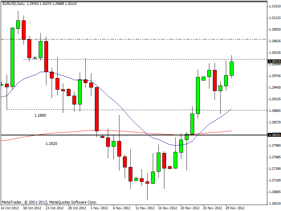281x211 pixels.
Task: Click the 1.27100 price axis label
Action: (274, 180)
